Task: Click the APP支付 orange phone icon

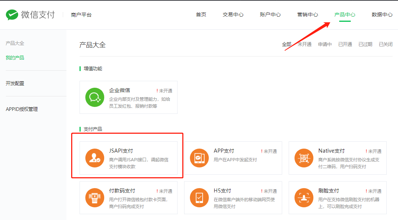Action: [199, 158]
